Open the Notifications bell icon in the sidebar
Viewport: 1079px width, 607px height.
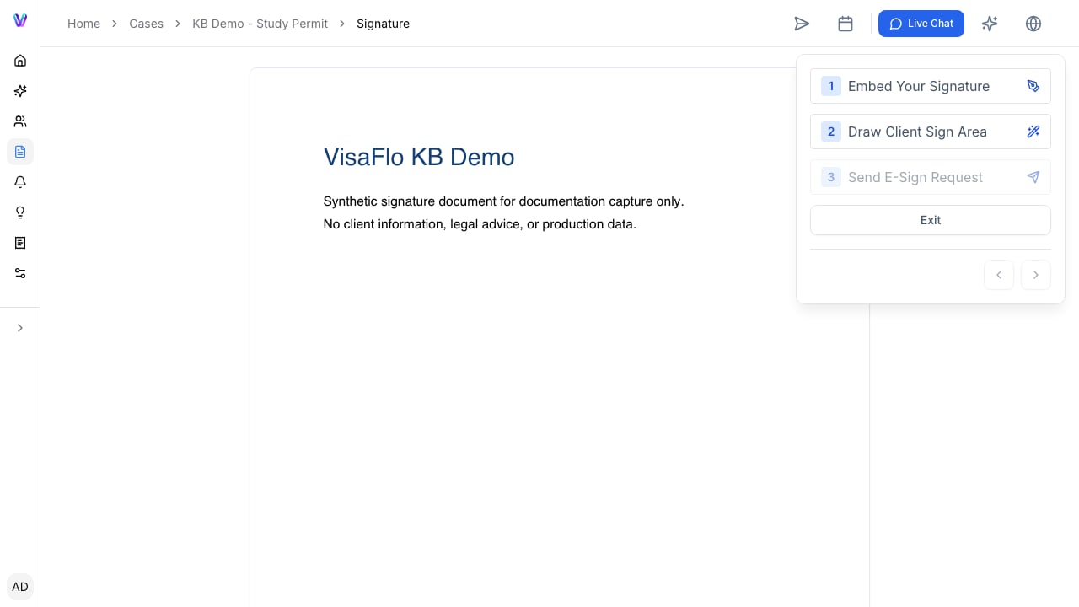[20, 182]
